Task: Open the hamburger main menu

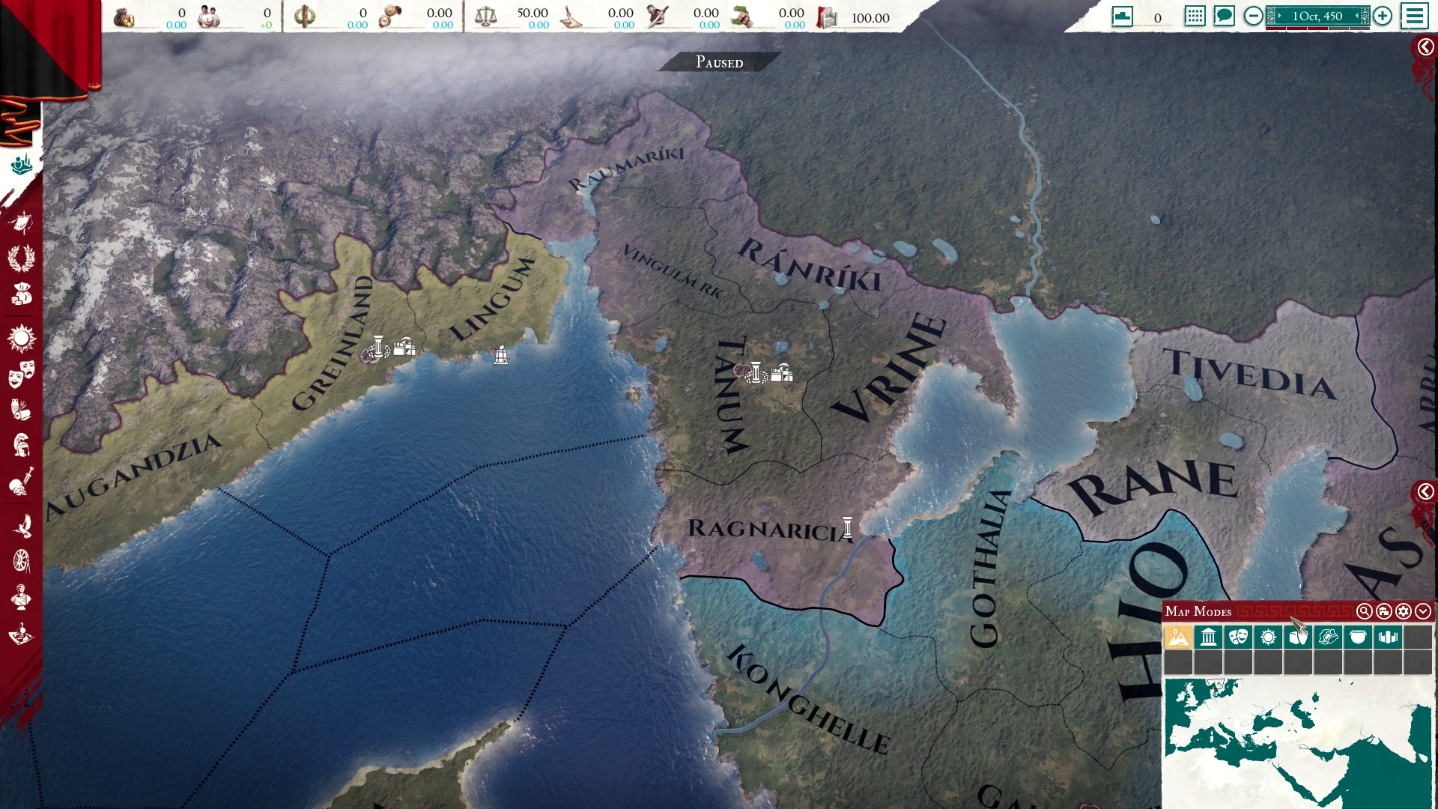Action: [1415, 16]
